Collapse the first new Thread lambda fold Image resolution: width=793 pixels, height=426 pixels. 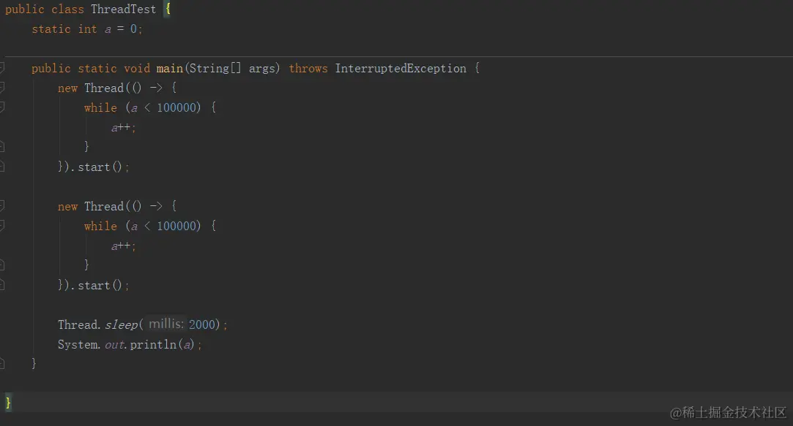coord(2,88)
